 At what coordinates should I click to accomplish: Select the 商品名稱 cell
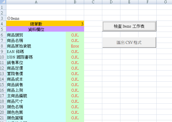36,40
